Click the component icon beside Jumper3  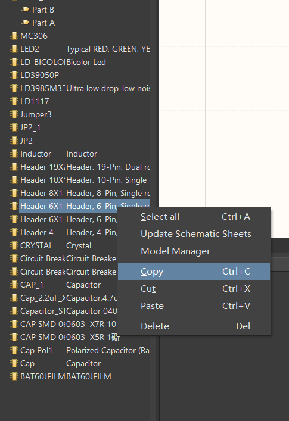14,114
